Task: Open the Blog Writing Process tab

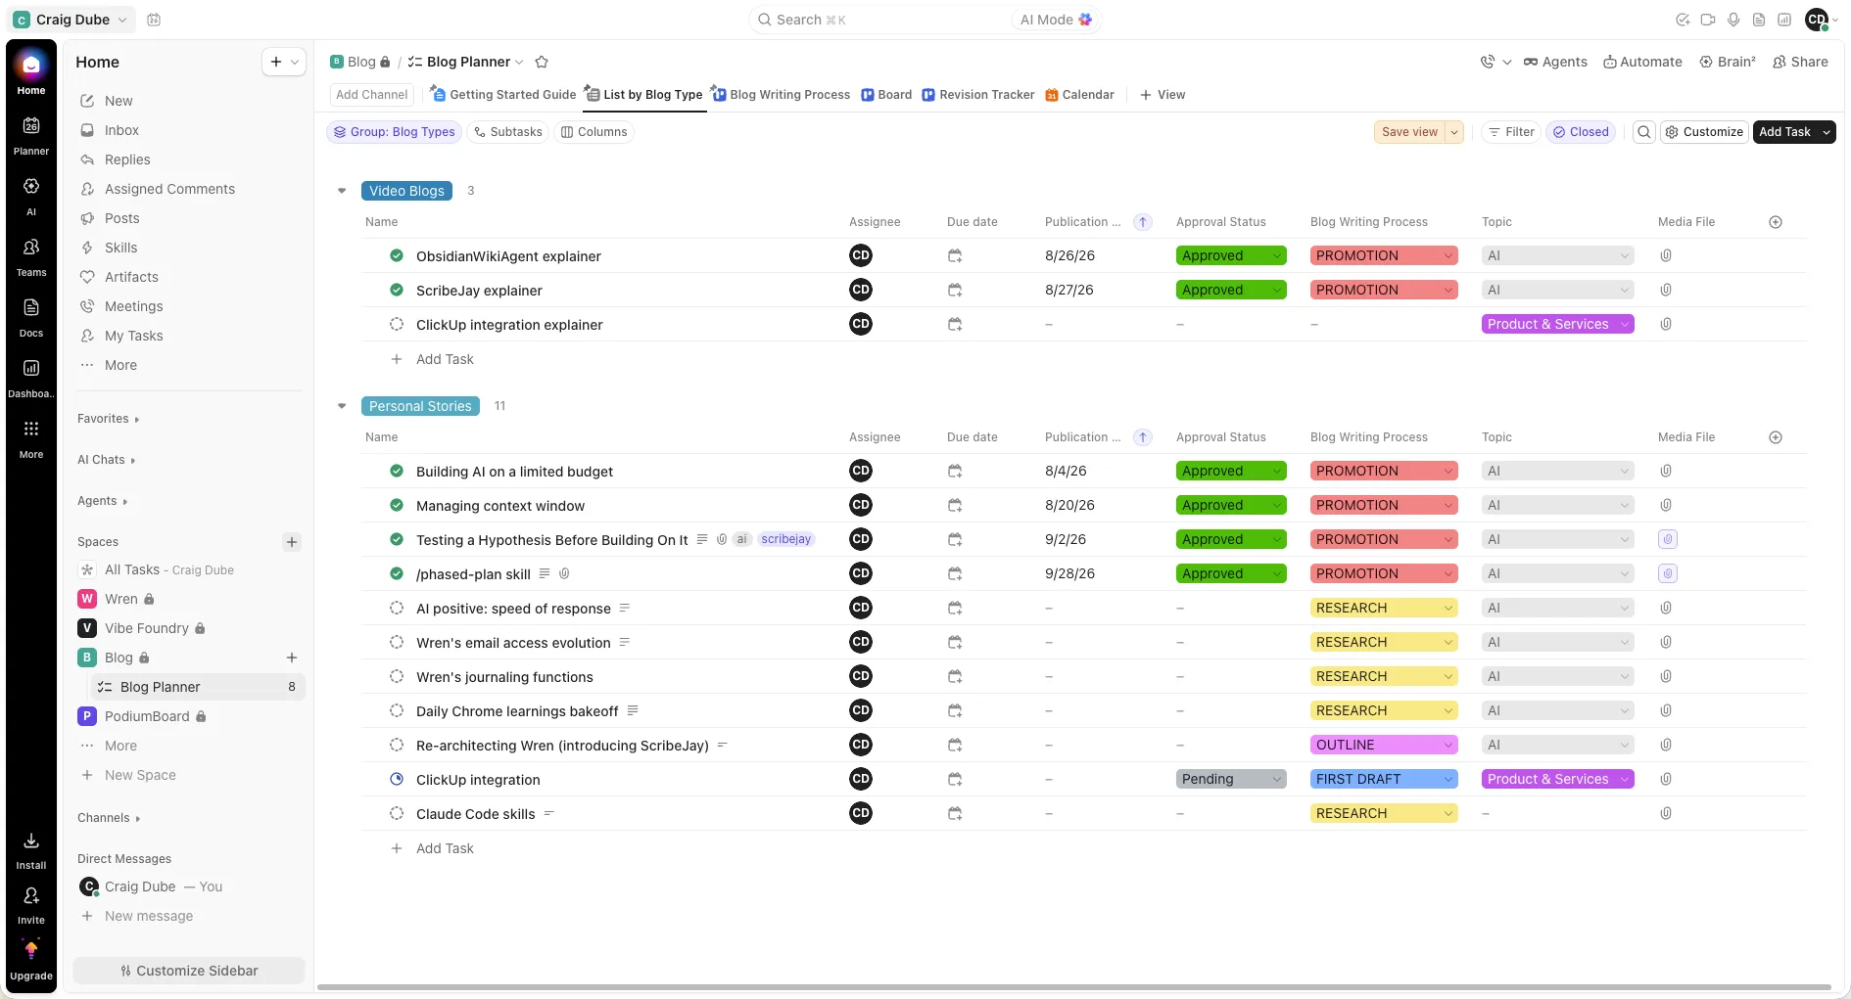Action: coord(781,95)
